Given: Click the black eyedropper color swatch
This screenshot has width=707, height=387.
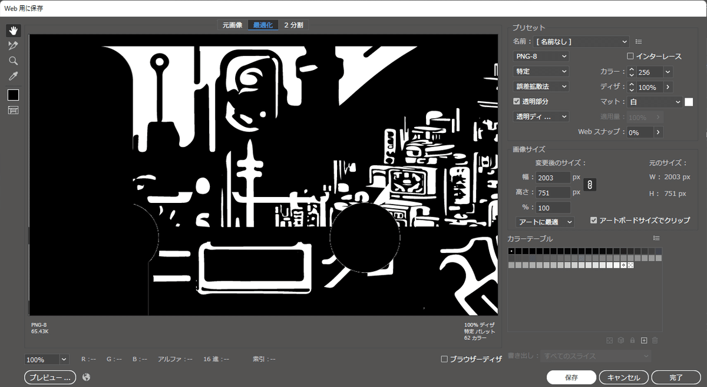Looking at the screenshot, I should pos(13,95).
